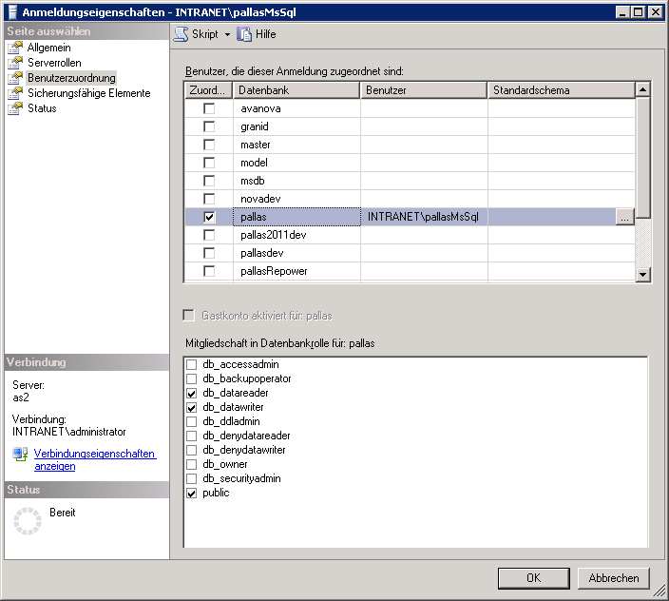Image resolution: width=669 pixels, height=601 pixels.
Task: Uncheck the db_datawriter role
Action: tap(192, 408)
